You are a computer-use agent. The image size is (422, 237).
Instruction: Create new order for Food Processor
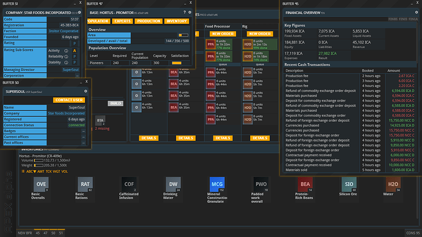[223, 34]
